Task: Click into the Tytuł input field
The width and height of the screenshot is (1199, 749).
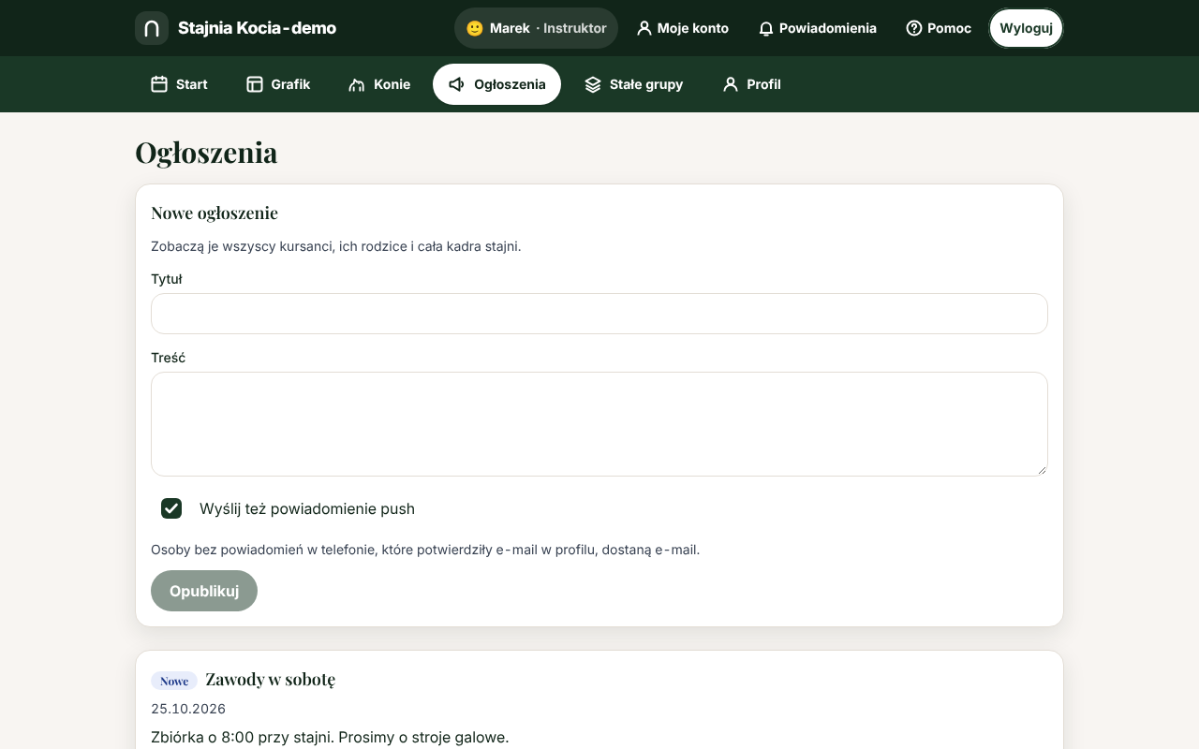Action: coord(599,314)
